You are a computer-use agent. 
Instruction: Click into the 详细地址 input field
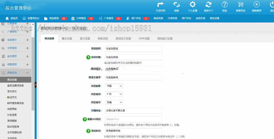pos(134,111)
